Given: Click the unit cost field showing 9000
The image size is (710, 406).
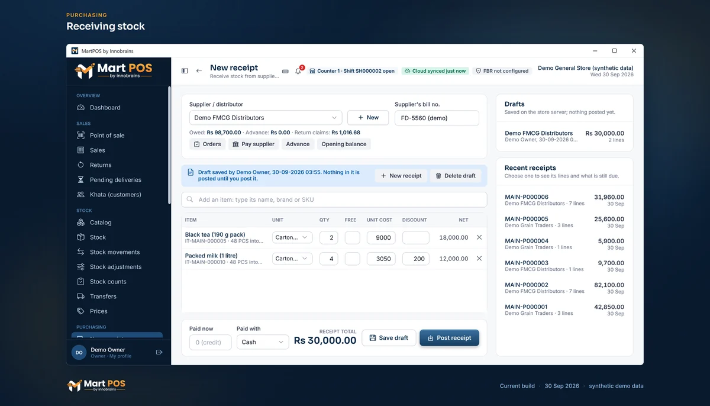Looking at the screenshot, I should tap(381, 237).
